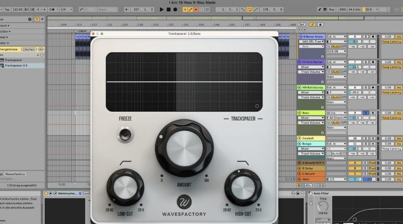403x224 pixels.
Task: Select Trackspacer 2.5 in browser results
Action: tap(22, 66)
